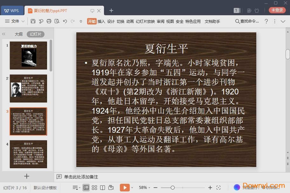Click the slide title 夏衍生平

[166, 49]
